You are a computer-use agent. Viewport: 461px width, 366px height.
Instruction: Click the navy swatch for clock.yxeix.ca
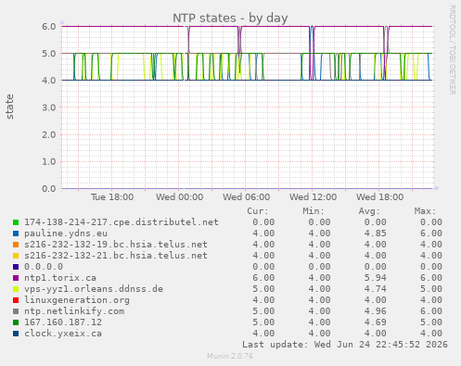(x=16, y=334)
